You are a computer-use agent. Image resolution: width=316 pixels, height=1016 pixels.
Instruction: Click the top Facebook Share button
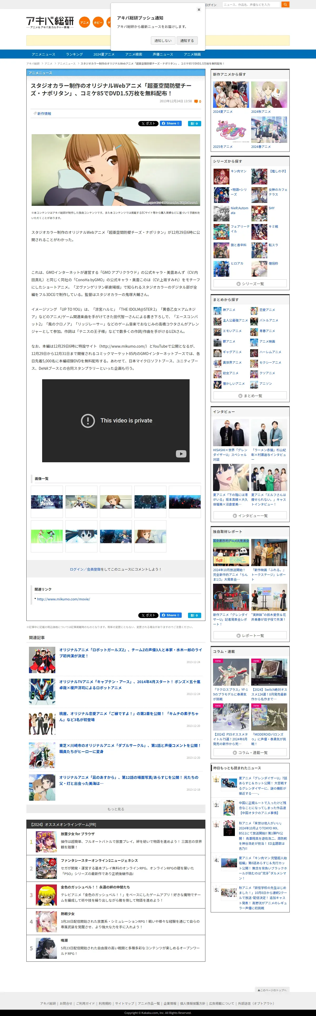pyautogui.click(x=171, y=123)
